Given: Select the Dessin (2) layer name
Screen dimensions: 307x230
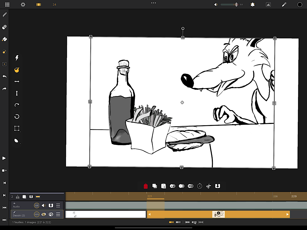Looking at the screenshot, I should [19, 216].
